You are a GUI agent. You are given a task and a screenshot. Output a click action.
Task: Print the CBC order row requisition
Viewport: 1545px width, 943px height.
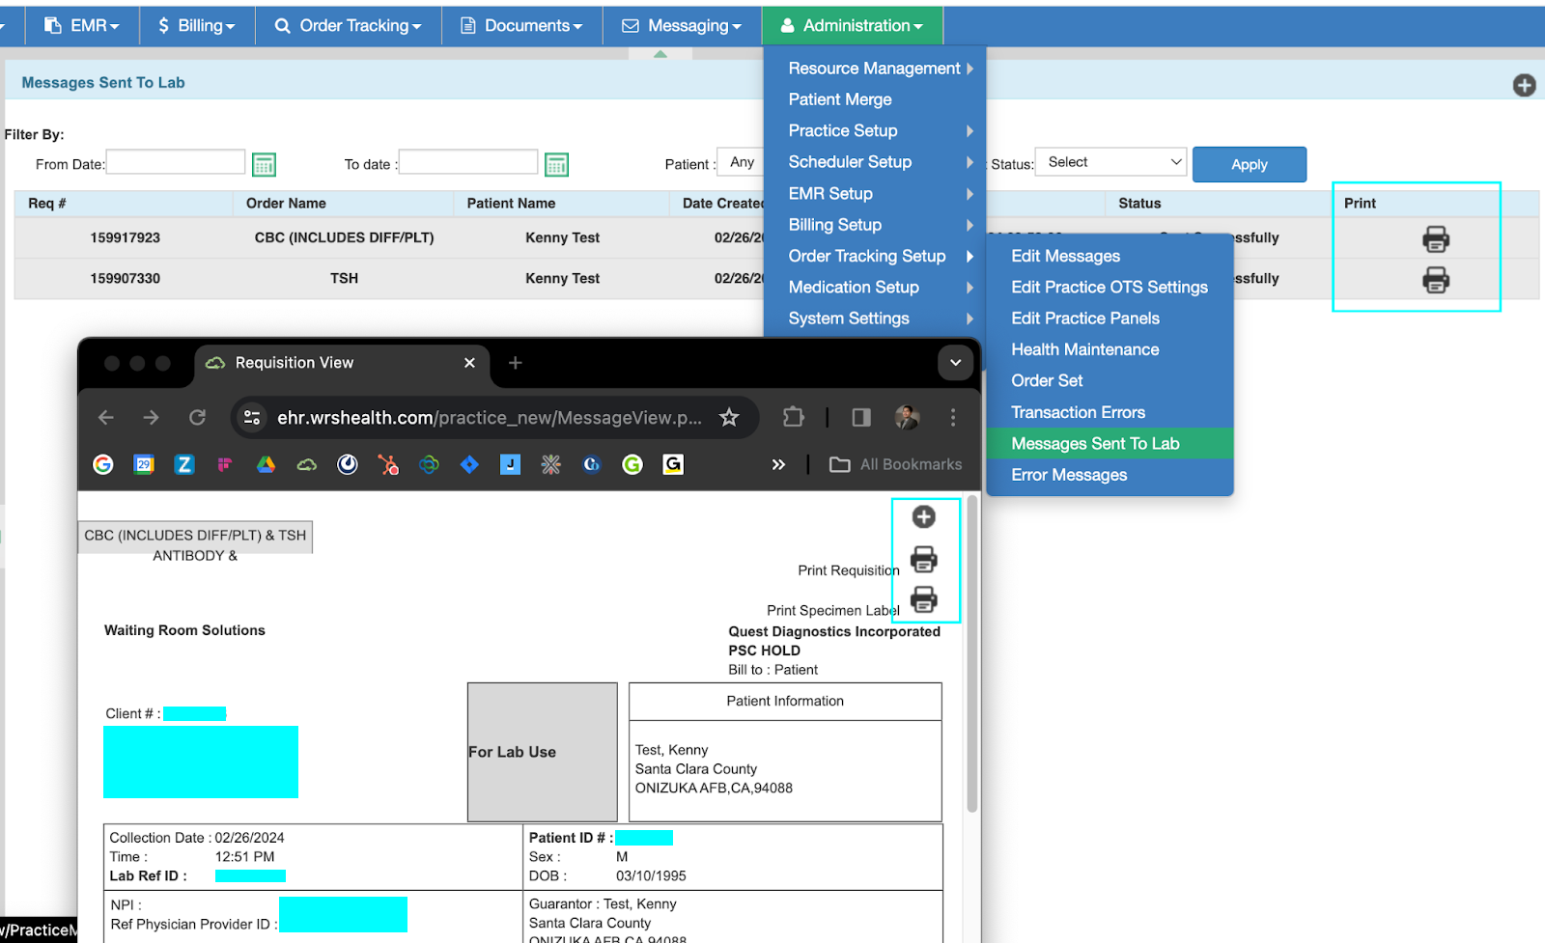[1435, 238]
